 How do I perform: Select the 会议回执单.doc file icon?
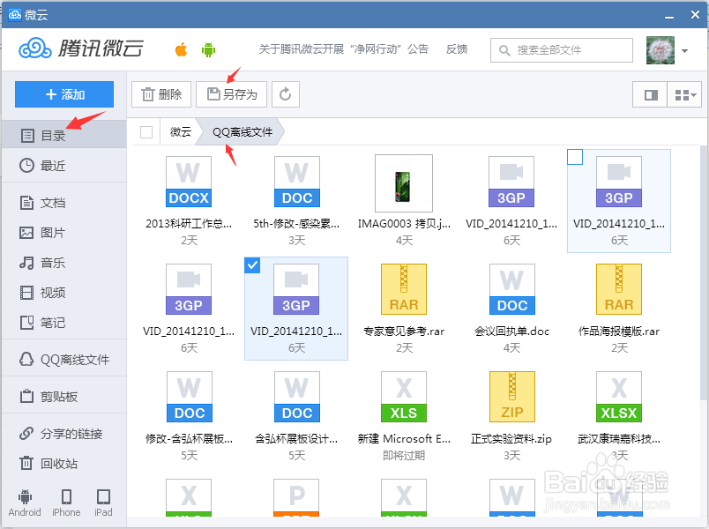point(511,289)
